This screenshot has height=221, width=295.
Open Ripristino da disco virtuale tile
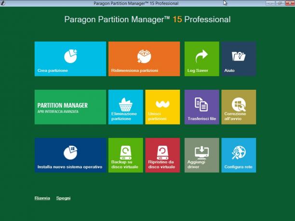tap(162, 155)
